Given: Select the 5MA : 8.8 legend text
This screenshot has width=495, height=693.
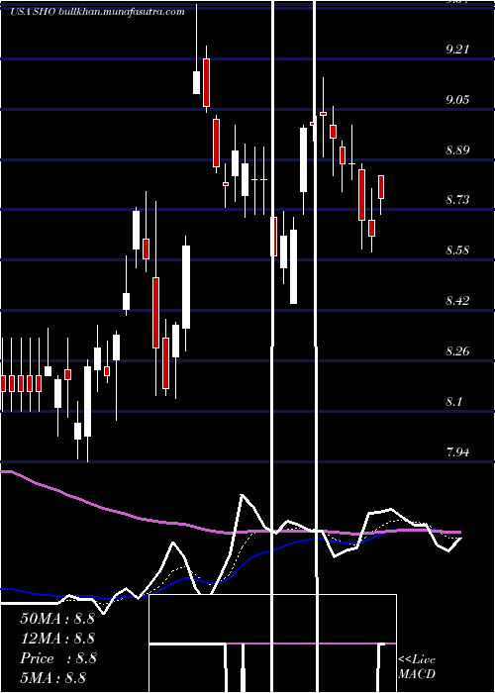Looking at the screenshot, I should [52, 677].
